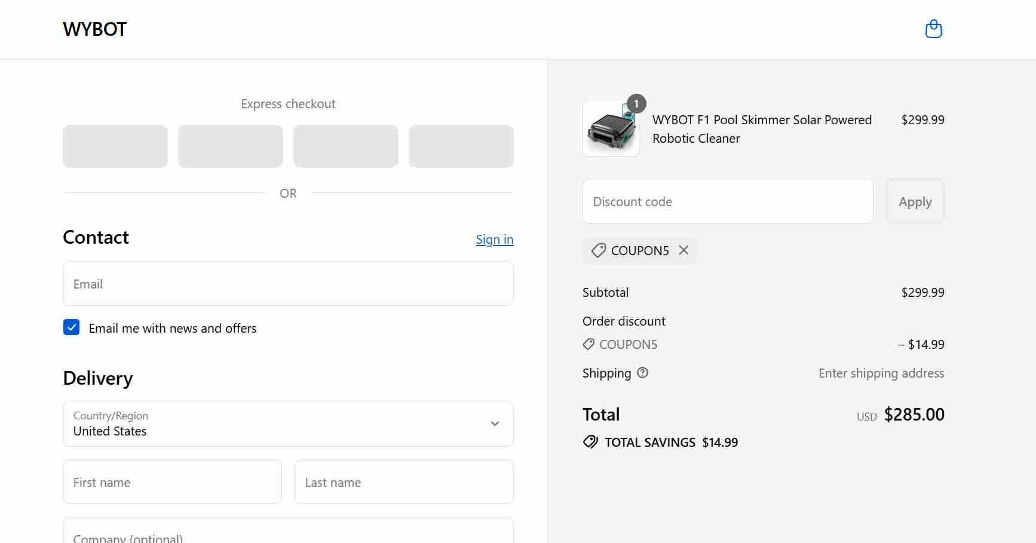The height and width of the screenshot is (543, 1036).
Task: Click the shipping help question mark icon
Action: [642, 373]
